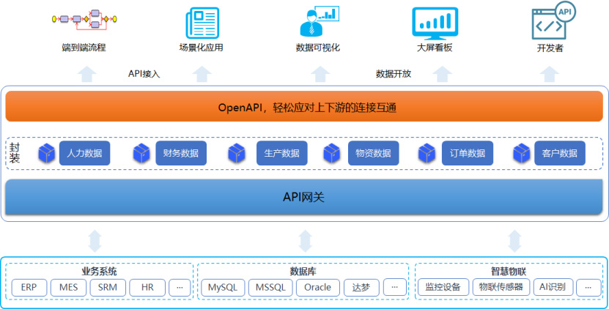Pick the cube icon beside 物资数据
609x309 pixels.
pos(332,153)
